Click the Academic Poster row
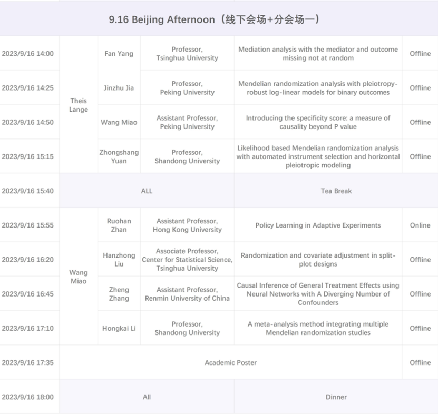This screenshot has width=438, height=414. 230,362
